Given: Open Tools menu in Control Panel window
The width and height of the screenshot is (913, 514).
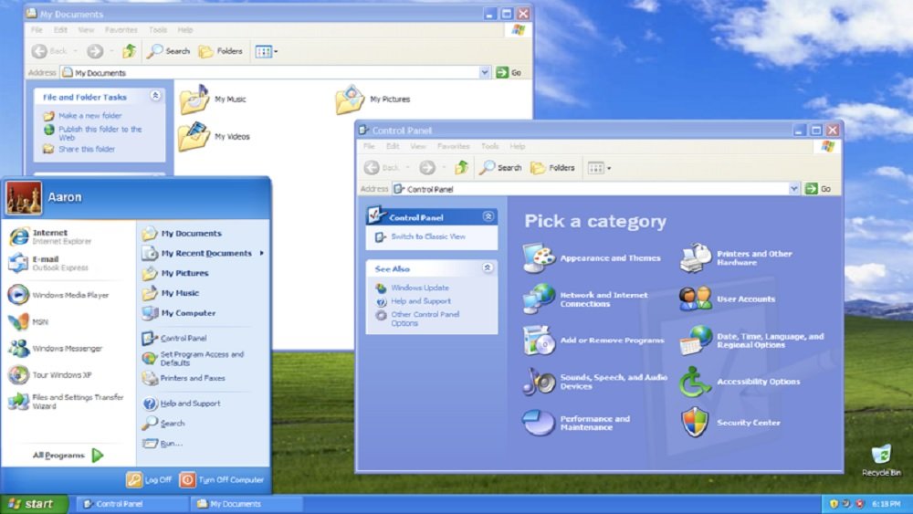Looking at the screenshot, I should coord(489,146).
